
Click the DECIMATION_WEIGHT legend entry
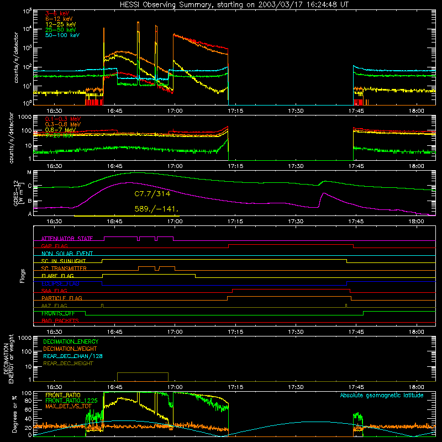point(70,349)
